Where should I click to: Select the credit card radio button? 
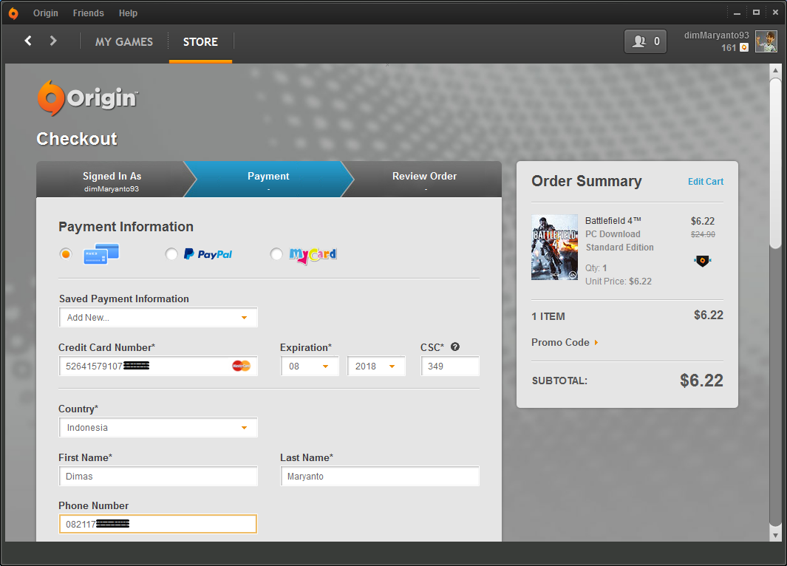point(66,254)
